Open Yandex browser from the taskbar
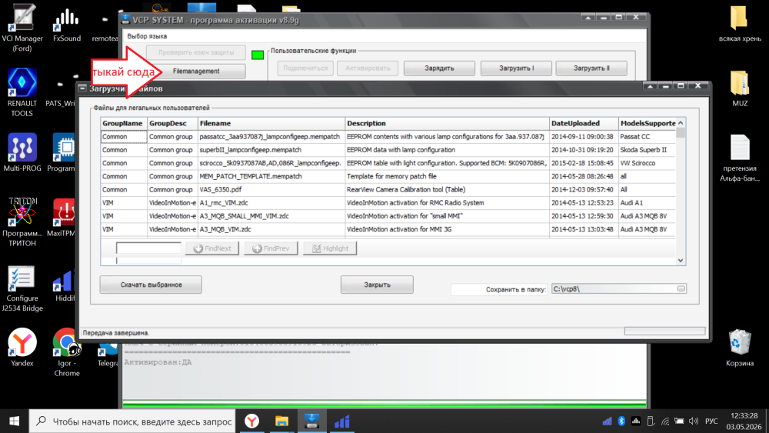The height and width of the screenshot is (433, 769). [x=252, y=421]
